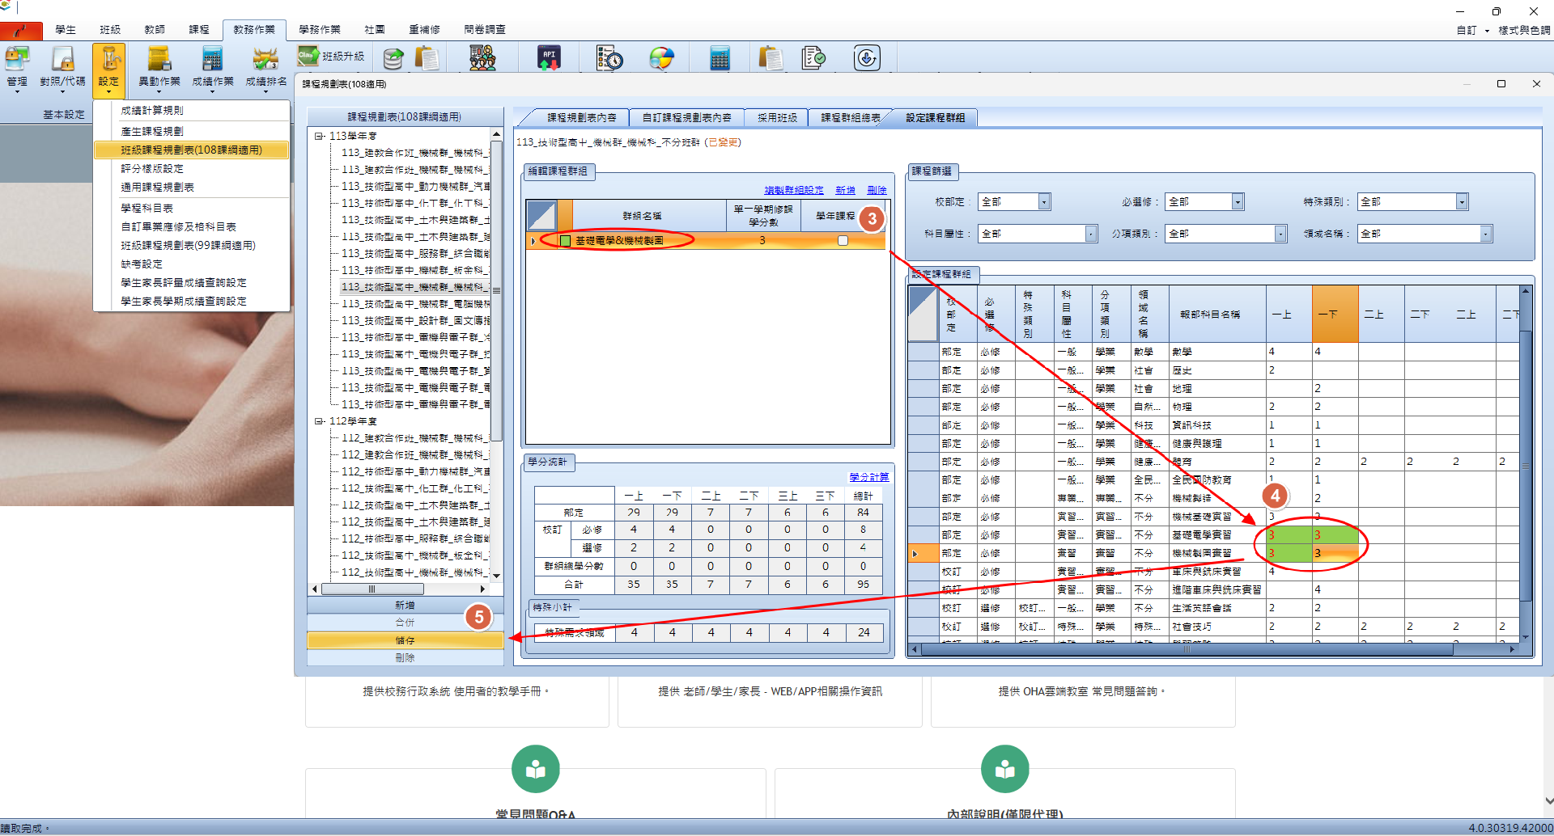Click the 複製群組設定 link
This screenshot has width=1554, height=836.
point(794,191)
